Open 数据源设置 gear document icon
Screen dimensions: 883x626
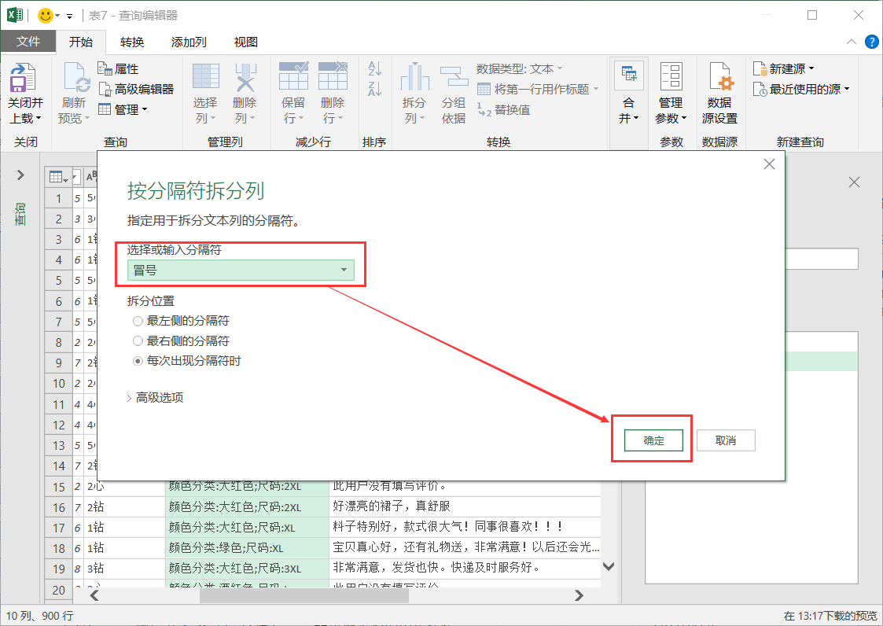pos(720,76)
